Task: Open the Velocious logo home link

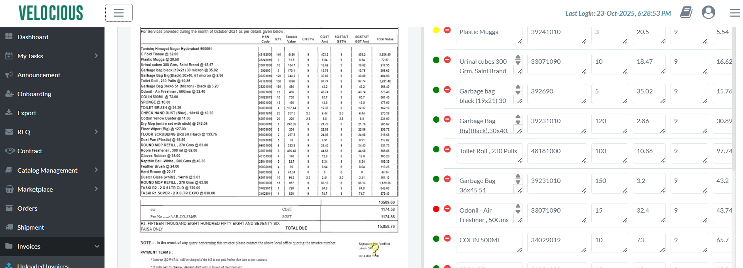Action: pyautogui.click(x=51, y=13)
